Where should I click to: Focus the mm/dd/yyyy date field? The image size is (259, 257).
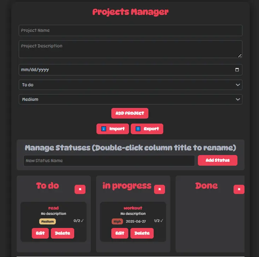pos(130,70)
